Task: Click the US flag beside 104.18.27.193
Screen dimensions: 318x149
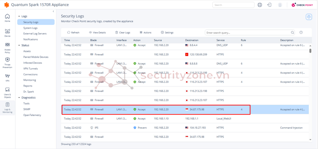Action: pyautogui.click(x=187, y=128)
